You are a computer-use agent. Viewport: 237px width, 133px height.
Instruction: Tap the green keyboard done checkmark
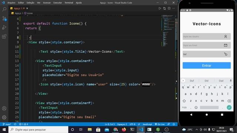(x=229, y=108)
